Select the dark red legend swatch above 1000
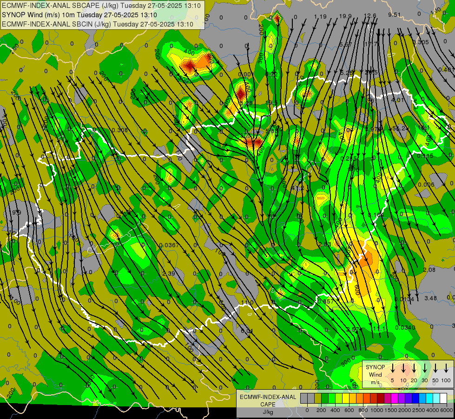This screenshot has height=419, width=455. pos(381,399)
